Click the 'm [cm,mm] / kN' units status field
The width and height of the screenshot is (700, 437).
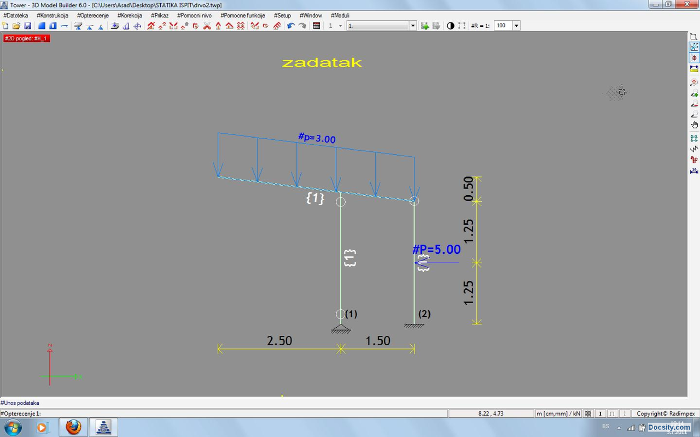pos(558,414)
